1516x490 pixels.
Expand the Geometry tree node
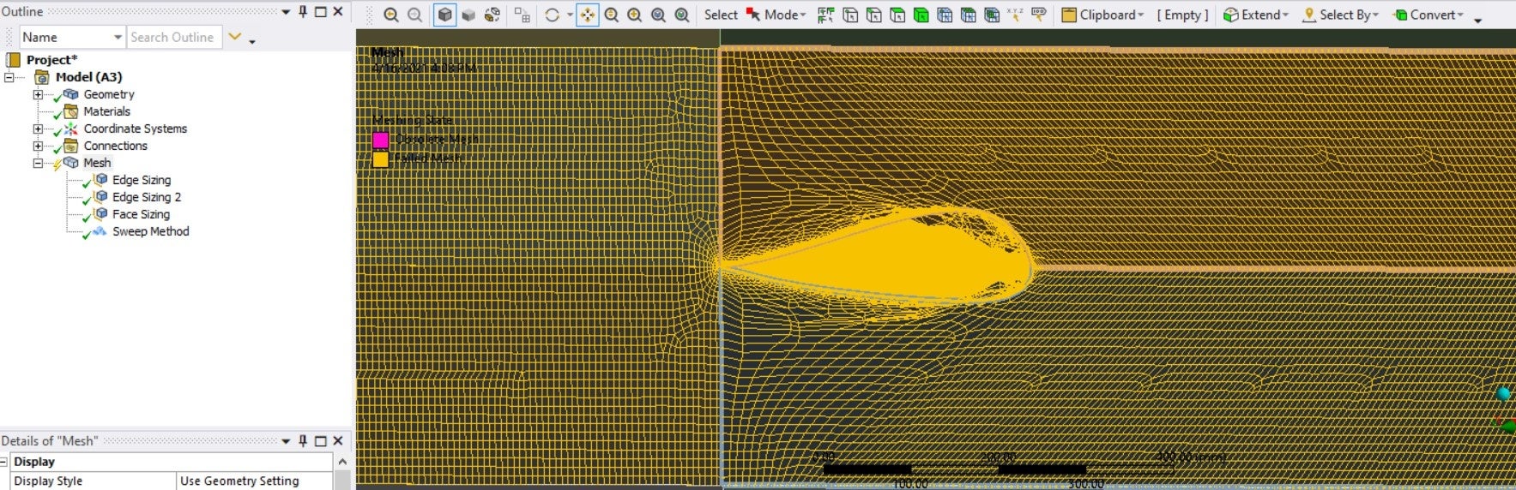(x=38, y=94)
